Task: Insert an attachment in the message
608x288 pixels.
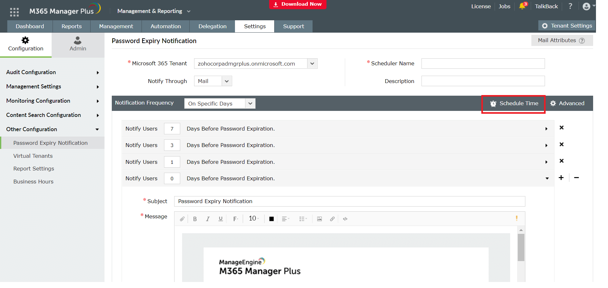Action: 182,219
